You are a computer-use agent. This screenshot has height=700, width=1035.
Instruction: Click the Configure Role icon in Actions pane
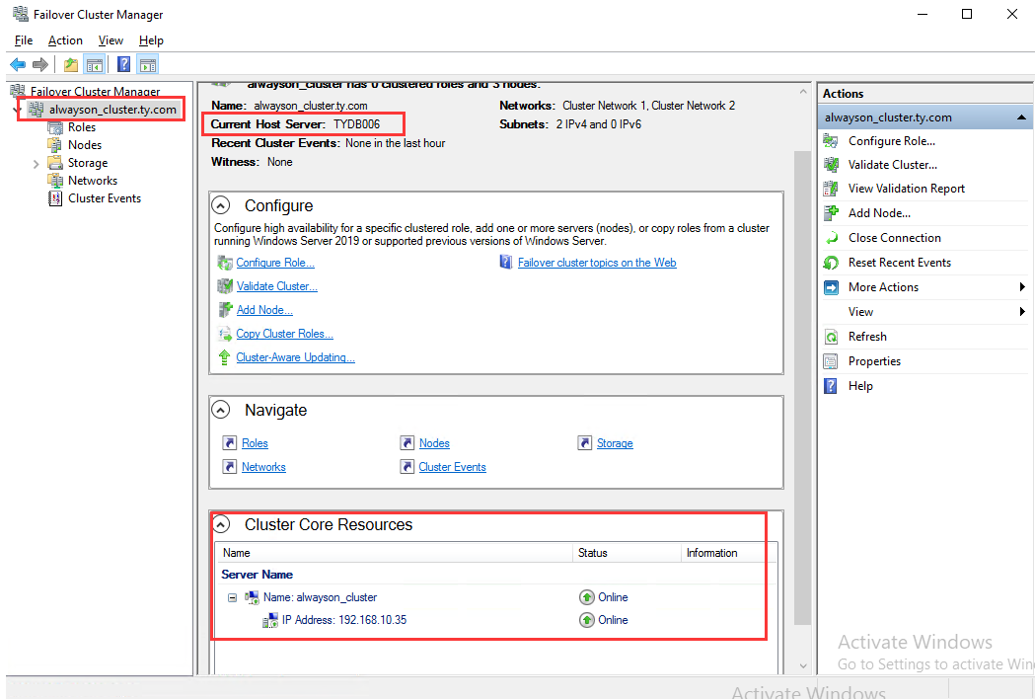tap(831, 140)
